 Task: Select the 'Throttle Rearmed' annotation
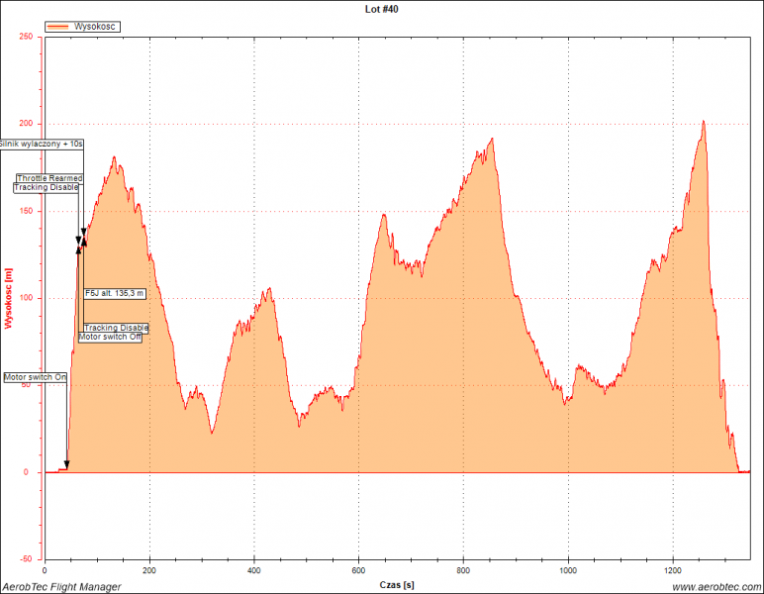click(49, 178)
